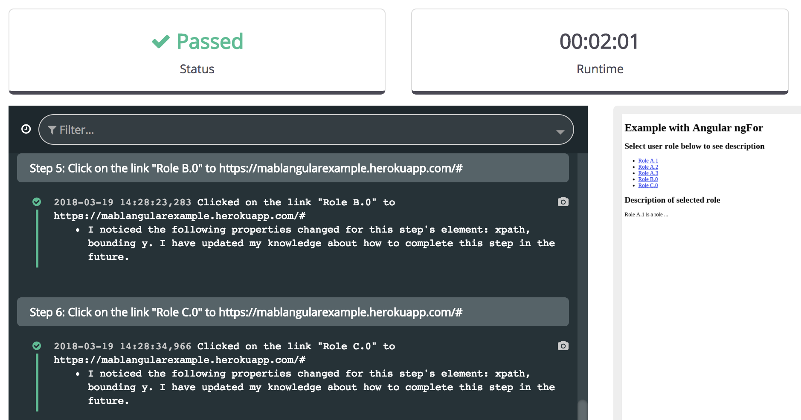This screenshot has height=420, width=801.
Task: Click the funnel icon in the filter box
Action: [x=52, y=130]
